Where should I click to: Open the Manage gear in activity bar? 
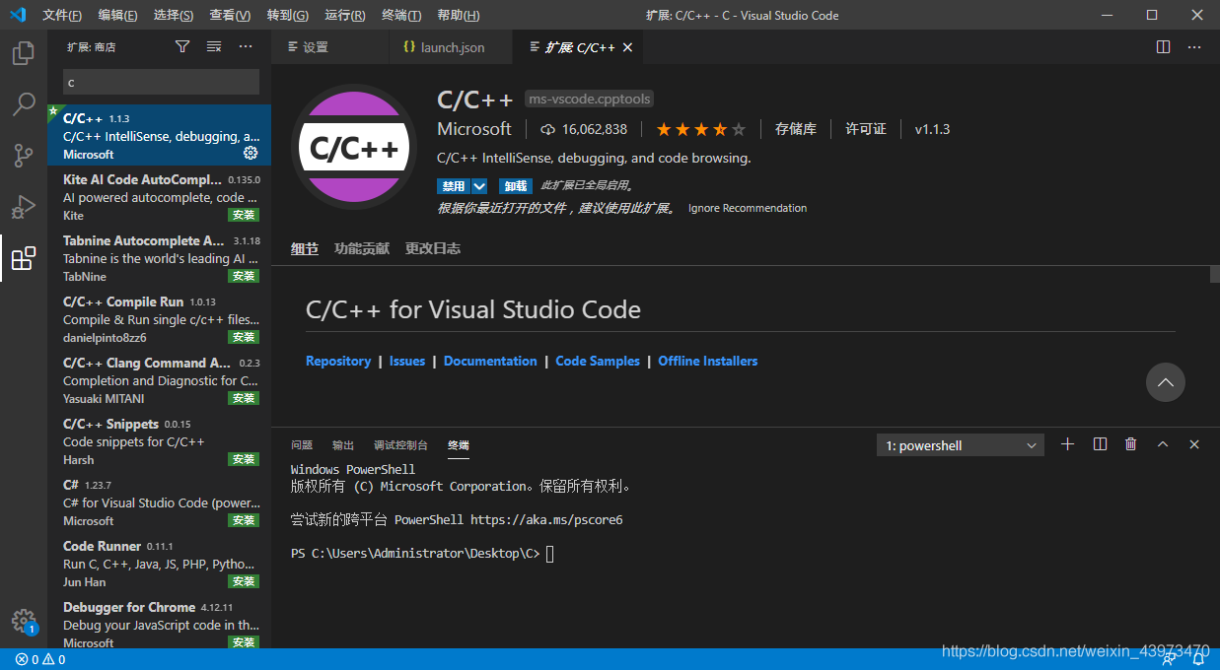pyautogui.click(x=24, y=621)
